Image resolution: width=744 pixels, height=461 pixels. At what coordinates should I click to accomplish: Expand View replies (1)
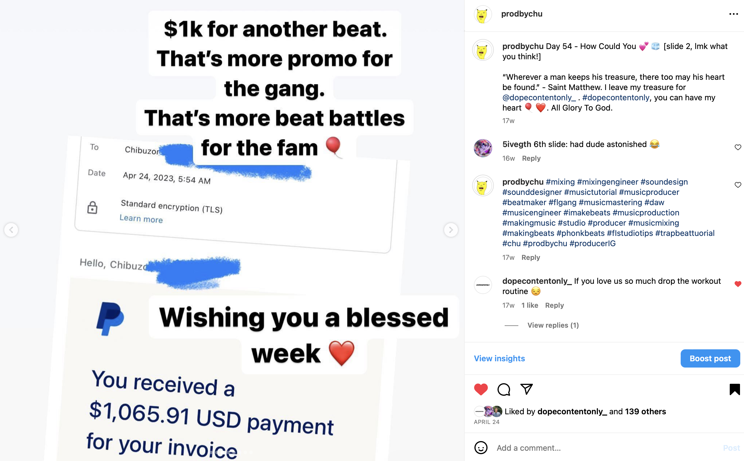tap(553, 325)
